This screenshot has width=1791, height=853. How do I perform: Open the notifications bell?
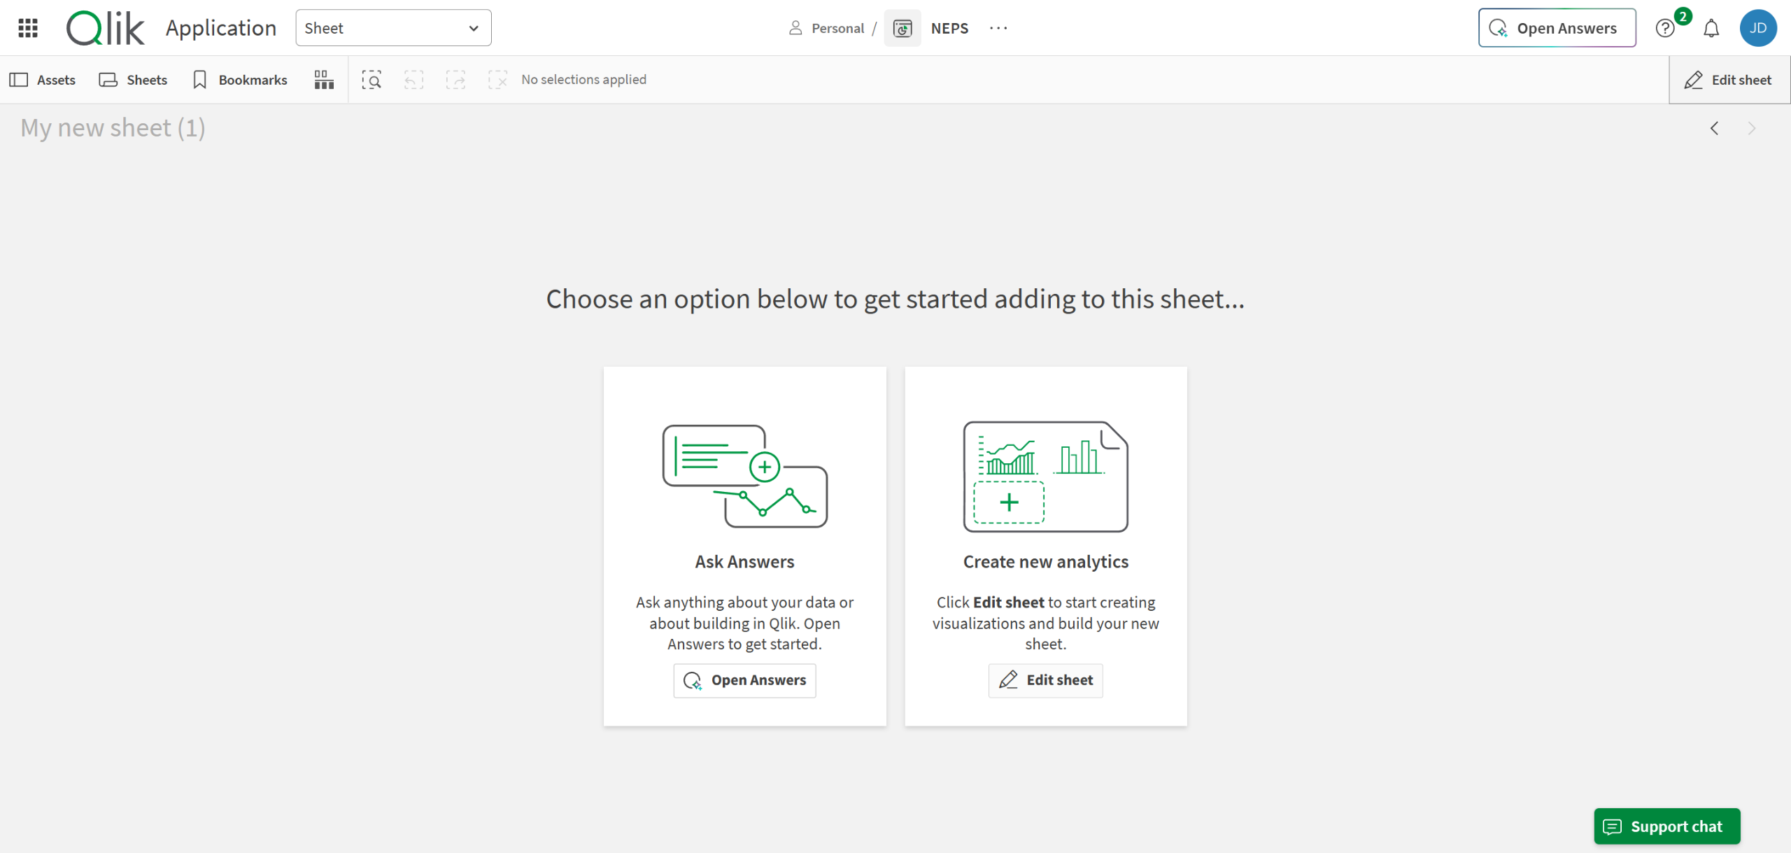pos(1711,28)
